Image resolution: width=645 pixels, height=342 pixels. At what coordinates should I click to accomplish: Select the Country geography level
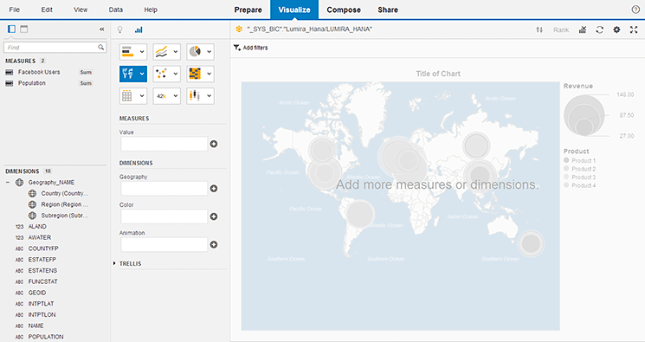[65, 193]
